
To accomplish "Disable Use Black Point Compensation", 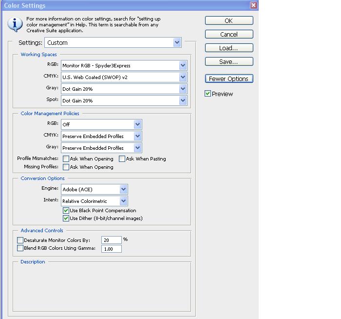I will pos(66,211).
